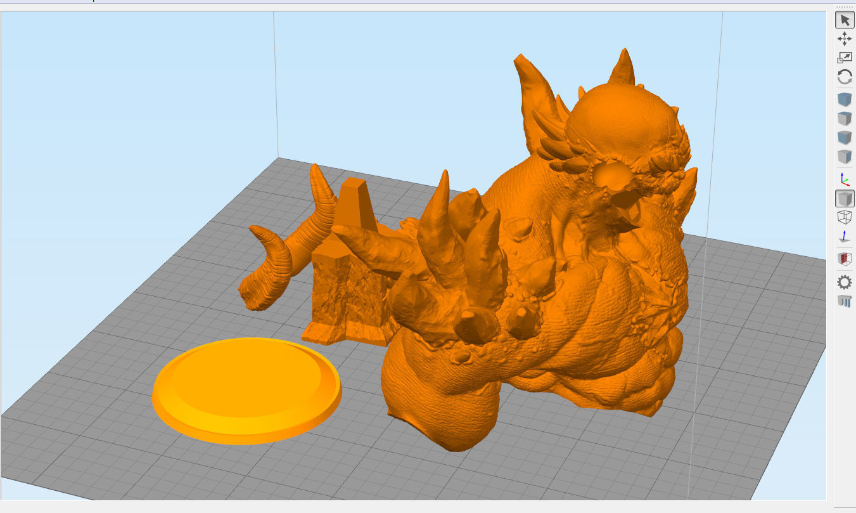Screen dimensions: 856x513
Task: Enable wireframe cube display mode
Action: pos(845,215)
